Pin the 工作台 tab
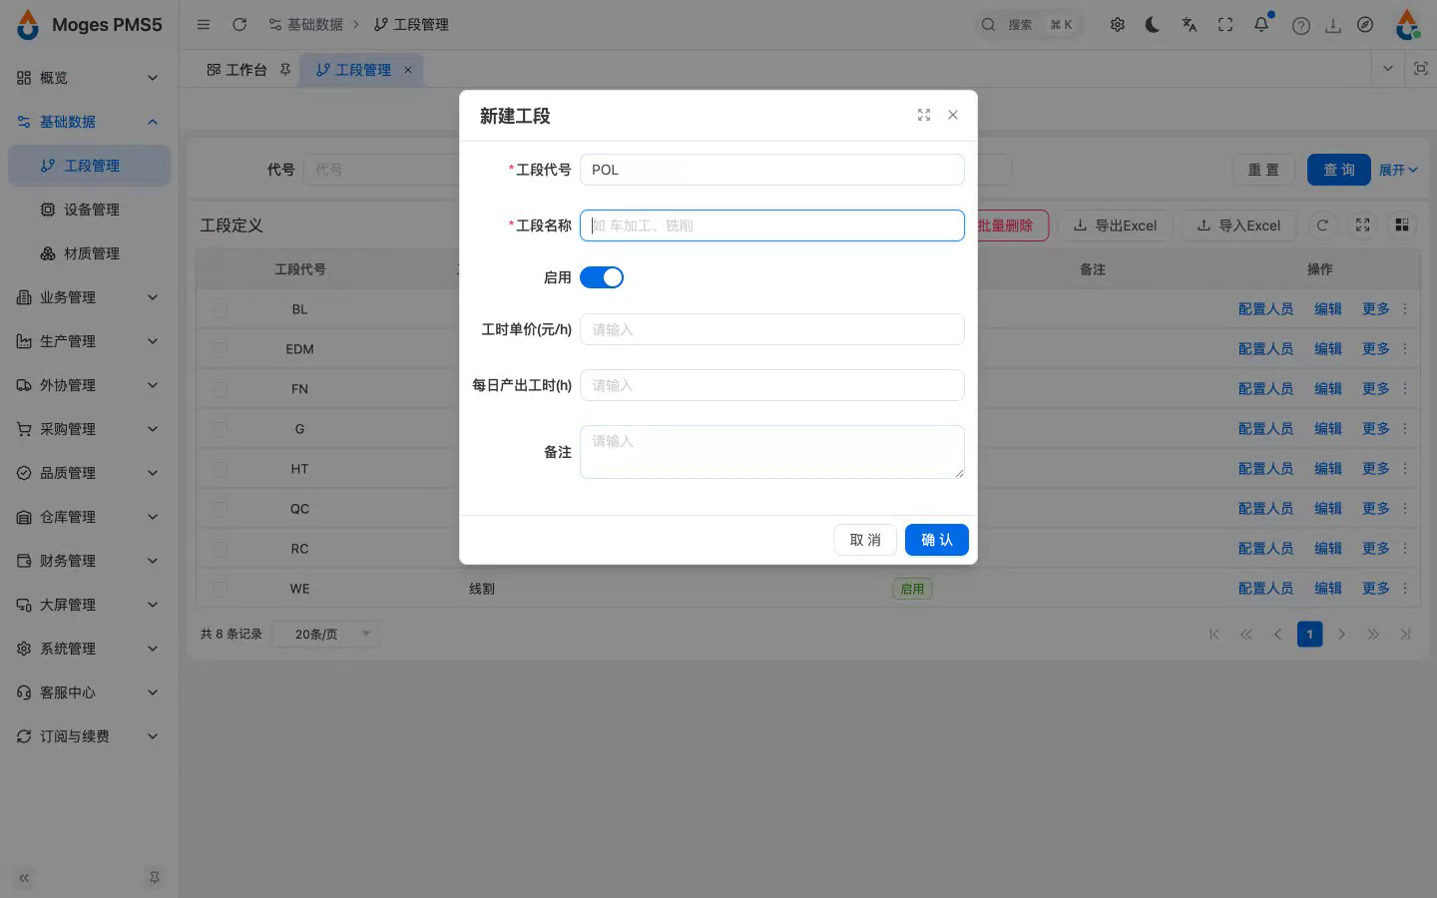Image resolution: width=1437 pixels, height=898 pixels. coord(285,70)
